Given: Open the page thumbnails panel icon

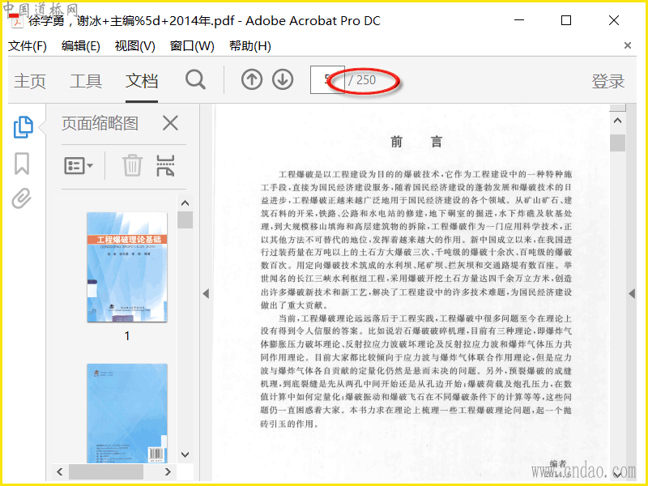Looking at the screenshot, I should (x=23, y=126).
